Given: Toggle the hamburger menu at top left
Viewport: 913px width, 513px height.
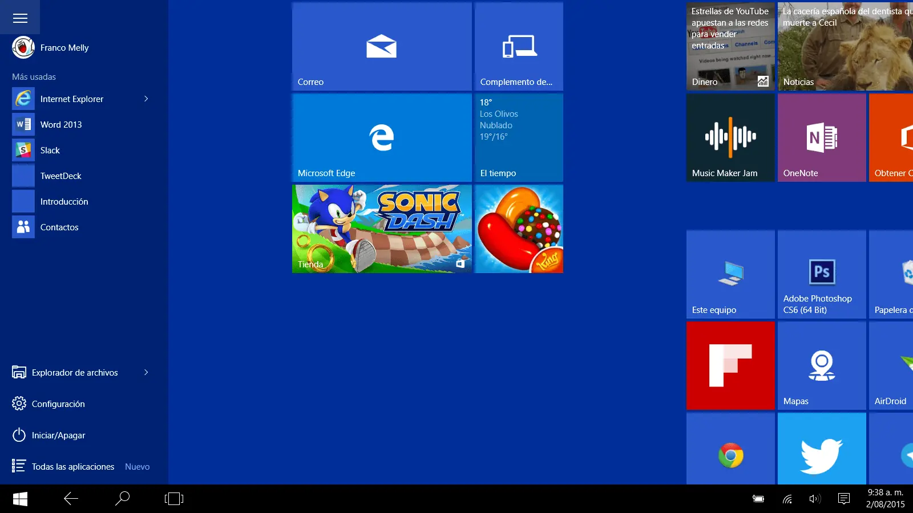Looking at the screenshot, I should [x=20, y=18].
